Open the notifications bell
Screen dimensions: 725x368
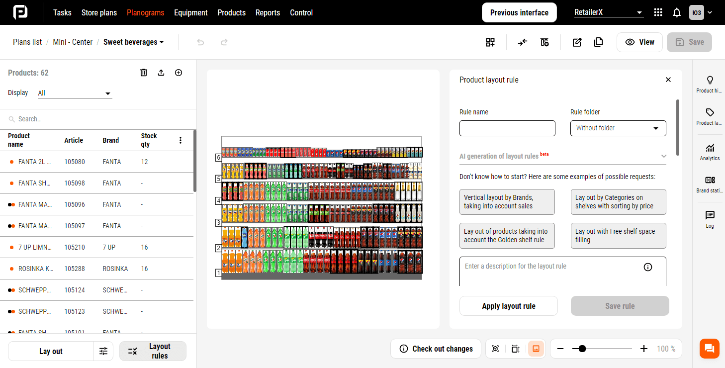coord(676,12)
